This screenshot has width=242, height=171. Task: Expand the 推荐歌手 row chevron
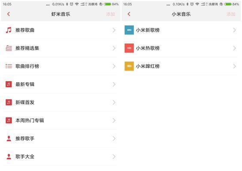tap(114, 139)
